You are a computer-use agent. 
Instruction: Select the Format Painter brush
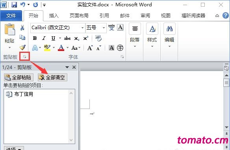pyautogui.click(x=22, y=47)
